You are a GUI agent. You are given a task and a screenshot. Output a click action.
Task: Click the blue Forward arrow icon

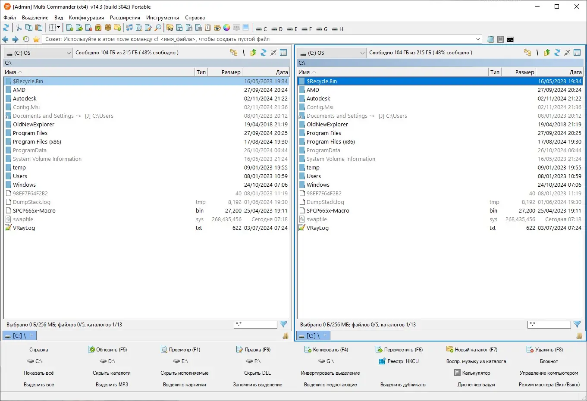click(x=15, y=39)
